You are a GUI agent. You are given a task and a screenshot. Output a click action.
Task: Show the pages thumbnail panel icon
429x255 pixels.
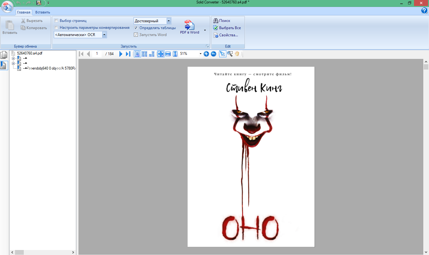tap(4, 55)
